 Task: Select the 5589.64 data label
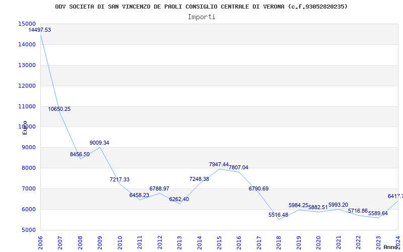click(x=378, y=213)
